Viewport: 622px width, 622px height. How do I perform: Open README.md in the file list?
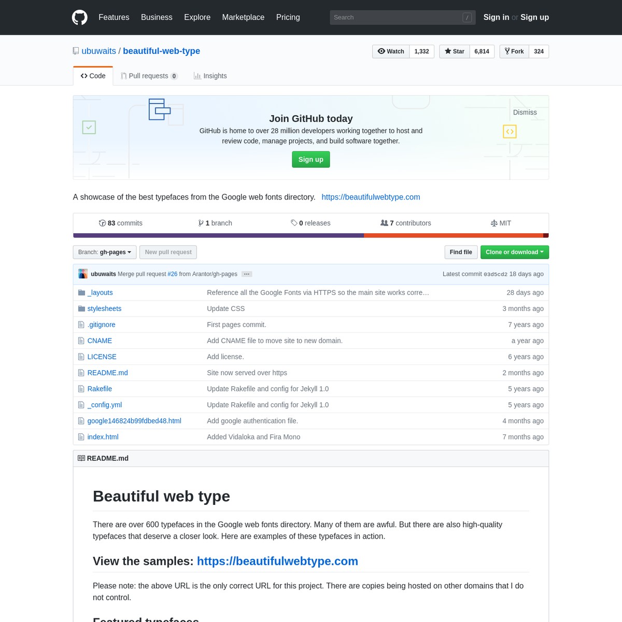coord(107,373)
